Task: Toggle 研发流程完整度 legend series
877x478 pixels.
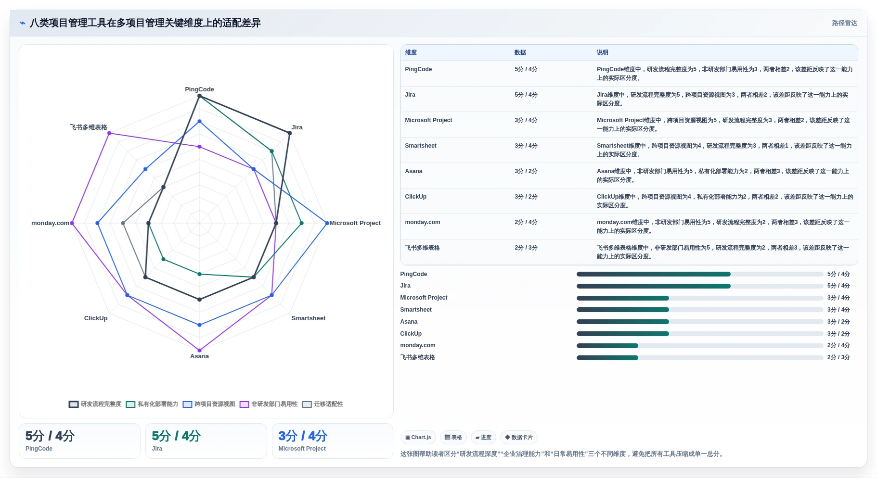Action: click(x=95, y=404)
